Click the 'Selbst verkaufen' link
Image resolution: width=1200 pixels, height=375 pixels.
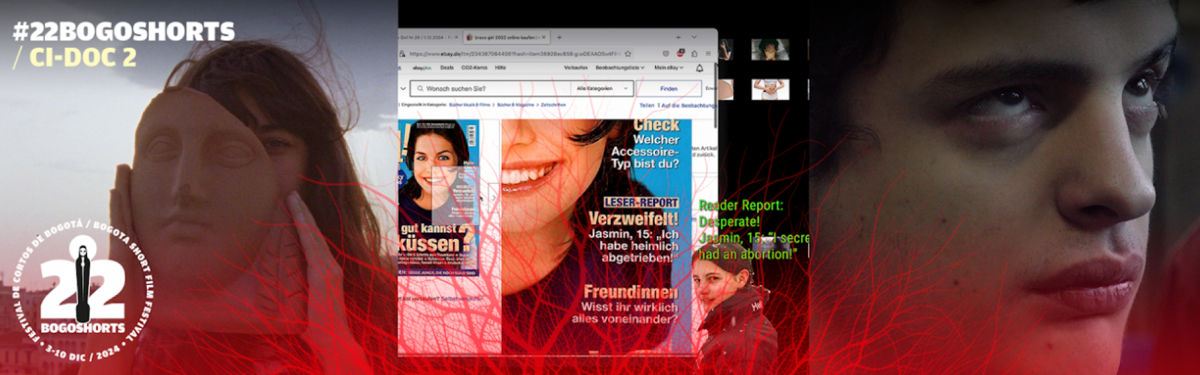462,299
